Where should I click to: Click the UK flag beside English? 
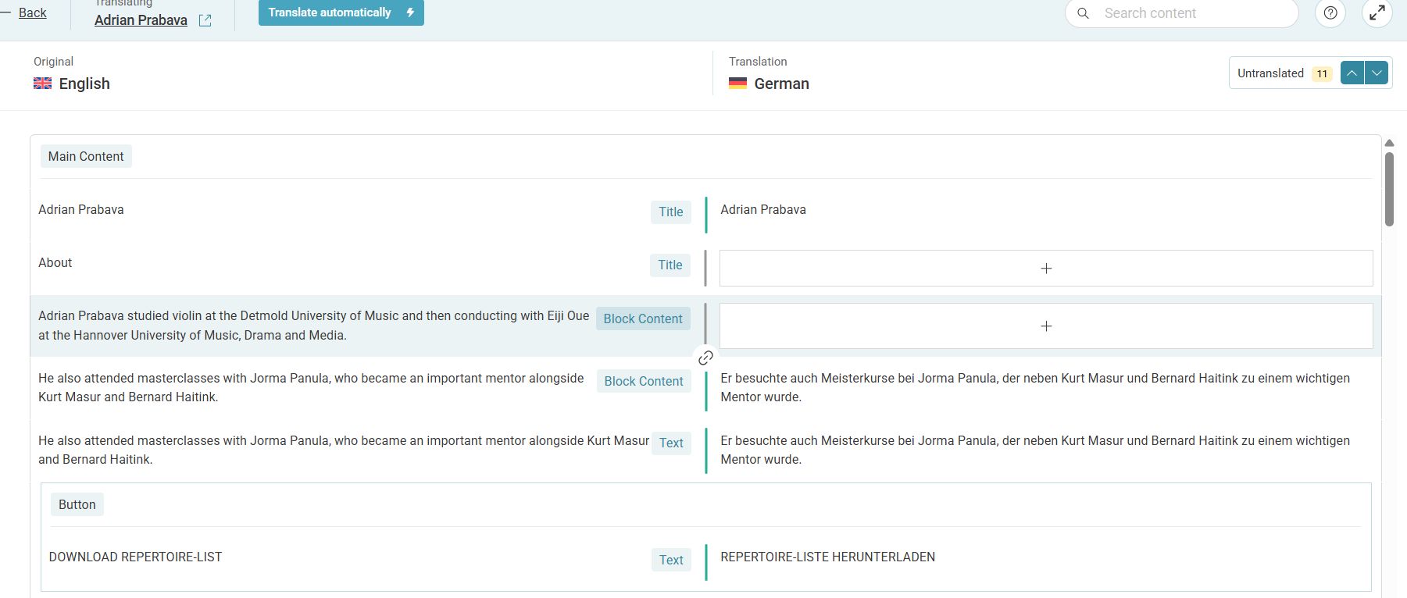[43, 84]
